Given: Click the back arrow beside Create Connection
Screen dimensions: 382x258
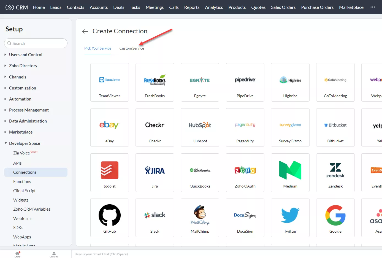Looking at the screenshot, I should coord(85,31).
